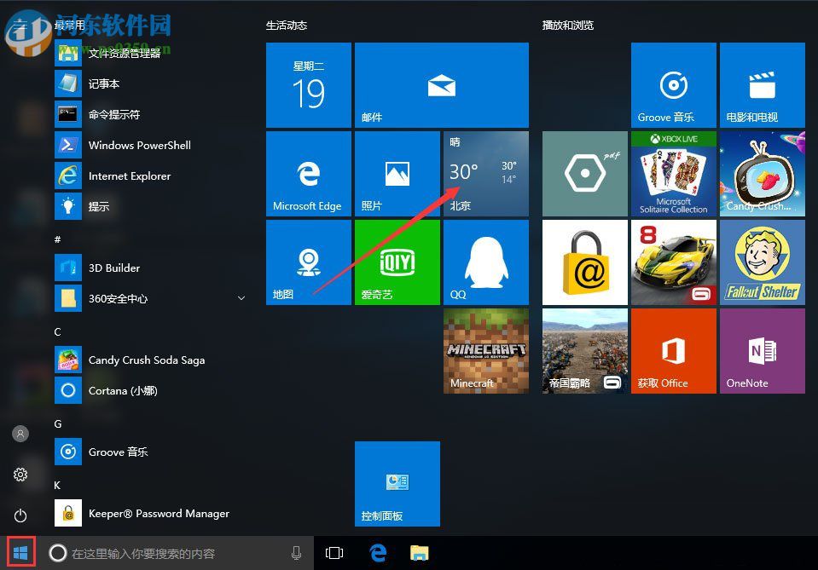Open the Control Panel tile

(x=397, y=484)
